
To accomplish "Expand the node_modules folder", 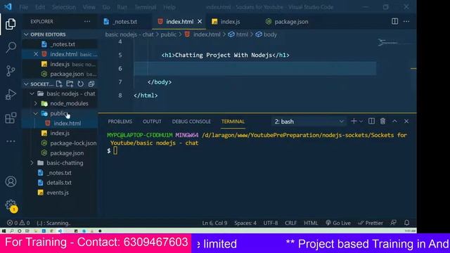I will click(x=36, y=103).
